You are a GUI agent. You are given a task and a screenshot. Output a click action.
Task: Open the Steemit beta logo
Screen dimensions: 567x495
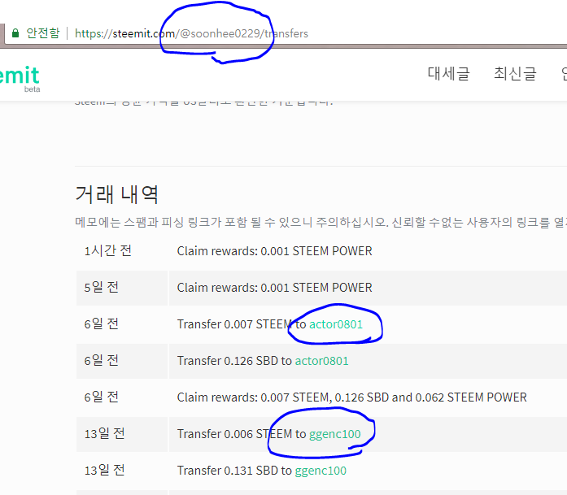pyautogui.click(x=20, y=78)
